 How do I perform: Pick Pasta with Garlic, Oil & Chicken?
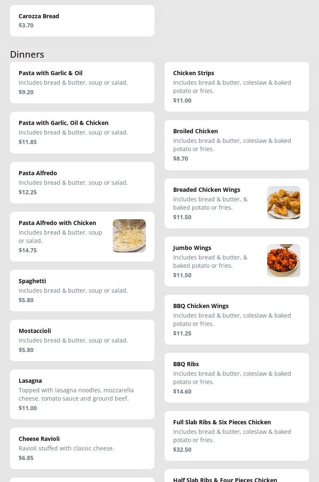[x=82, y=132]
